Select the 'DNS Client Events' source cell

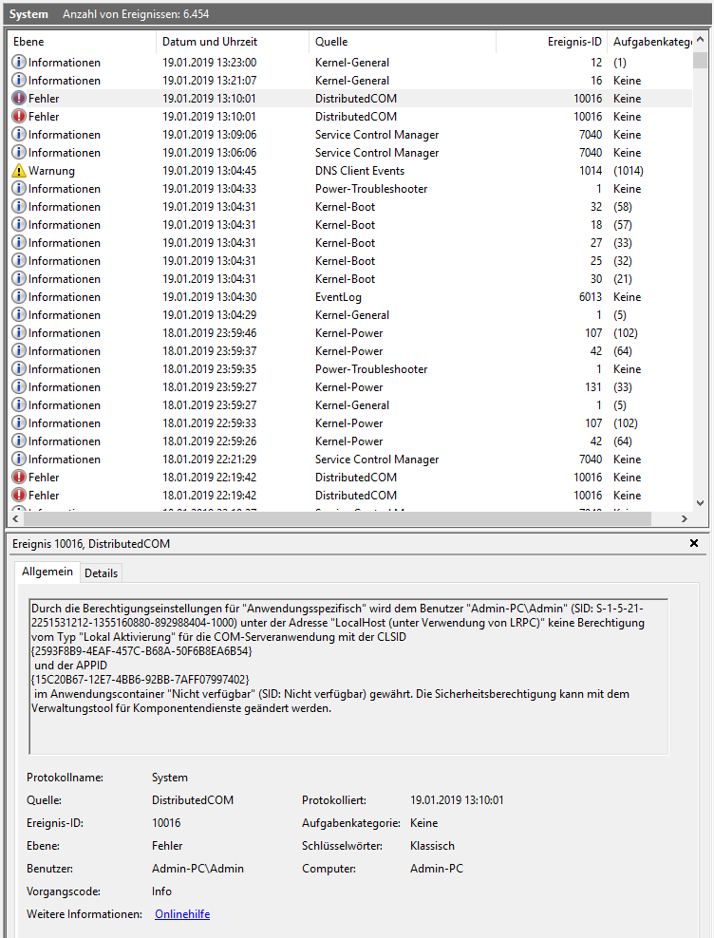(360, 171)
